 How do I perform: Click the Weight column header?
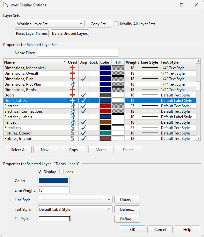click(132, 62)
